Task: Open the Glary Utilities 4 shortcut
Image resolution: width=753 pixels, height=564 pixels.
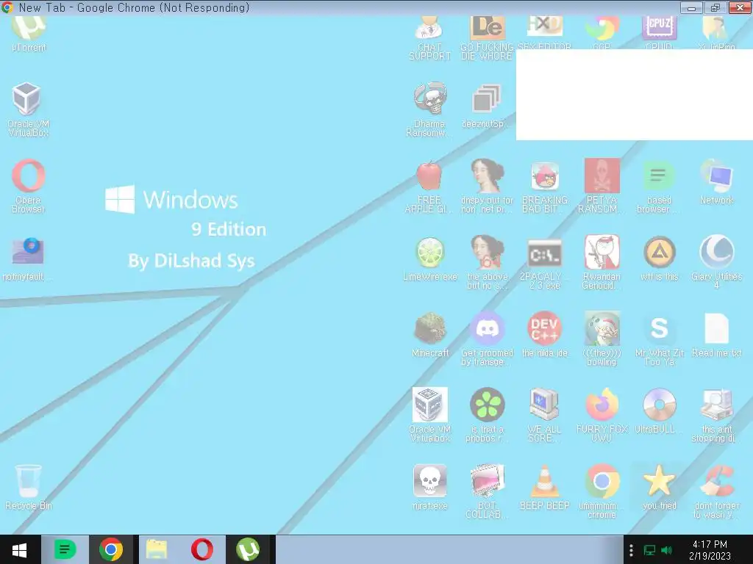Action: 716,262
